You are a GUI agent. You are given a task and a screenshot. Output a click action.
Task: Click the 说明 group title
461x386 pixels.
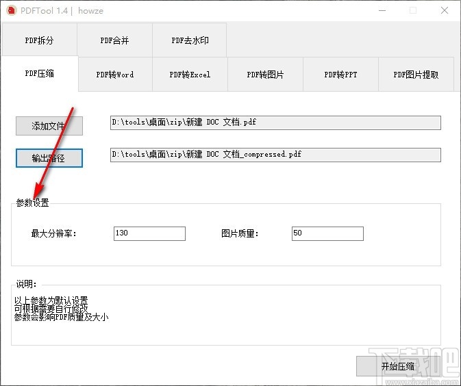click(x=26, y=284)
